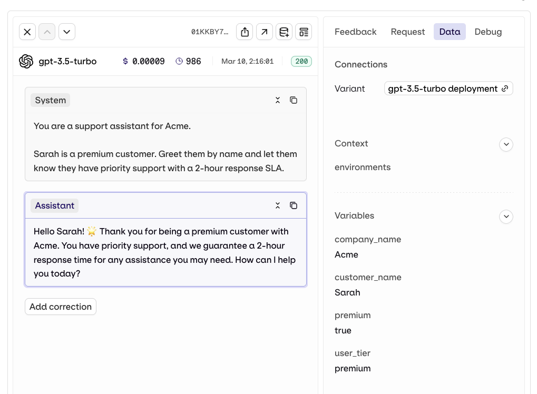Click the company_name variable label
Image resolution: width=537 pixels, height=394 pixels.
(x=368, y=239)
